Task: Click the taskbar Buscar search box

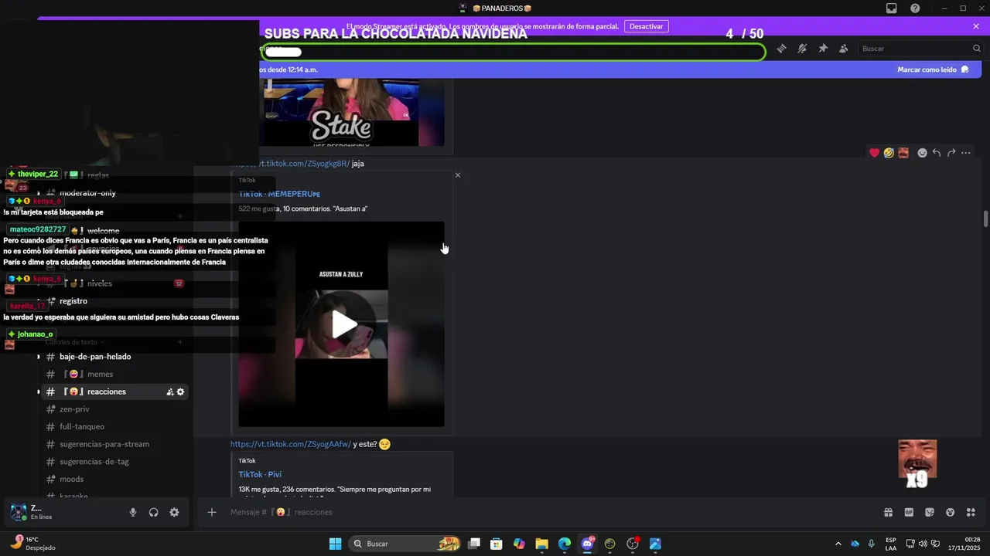Action: (405, 544)
